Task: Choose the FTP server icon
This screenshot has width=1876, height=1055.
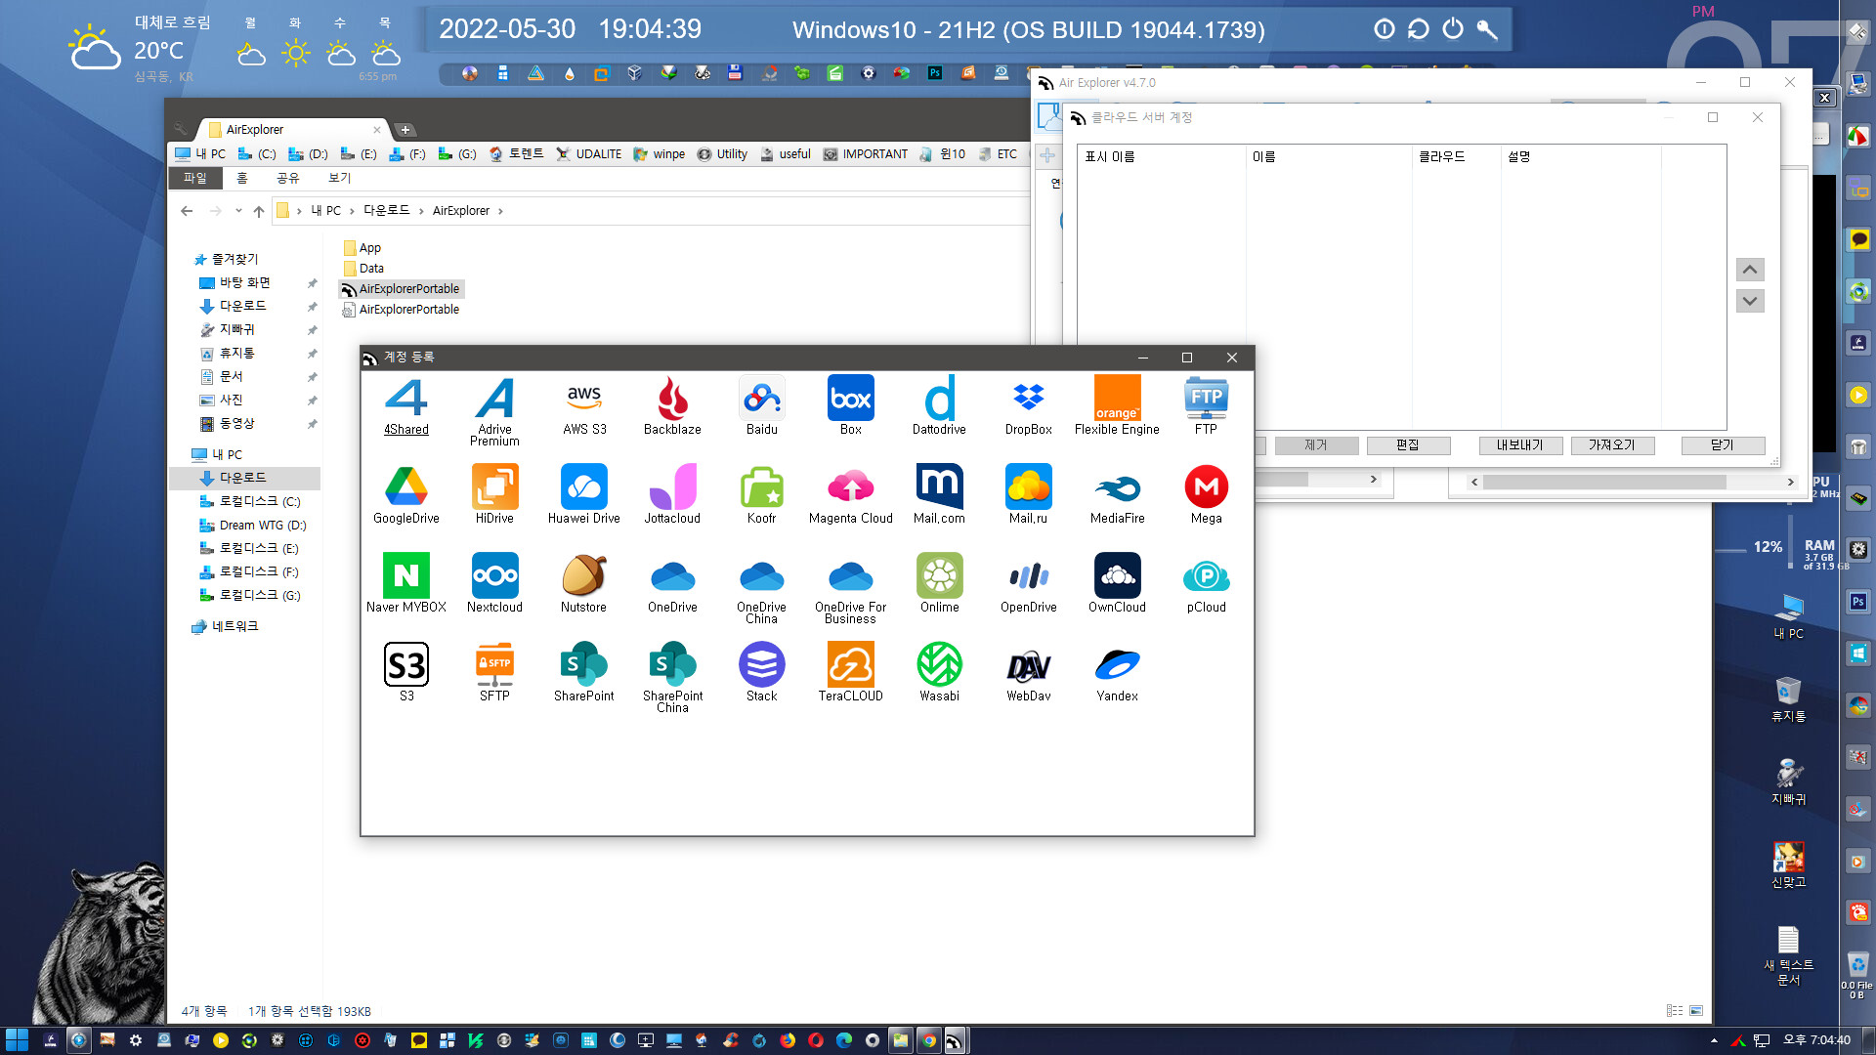Action: pos(1207,405)
